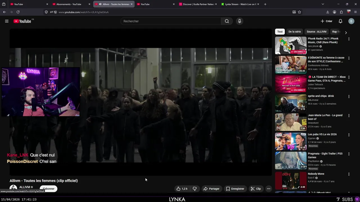Screen dimensions: 360x202
Task: Open the rare phonk channel name
Action: (313, 46)
